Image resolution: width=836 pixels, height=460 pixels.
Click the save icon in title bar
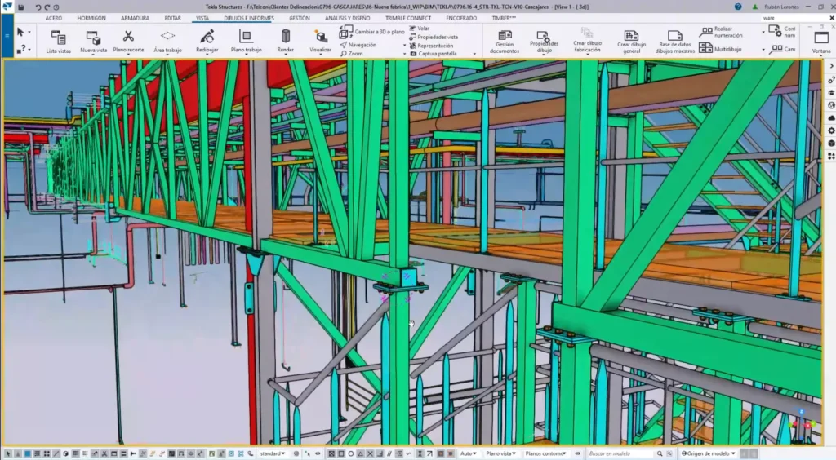[x=20, y=7]
